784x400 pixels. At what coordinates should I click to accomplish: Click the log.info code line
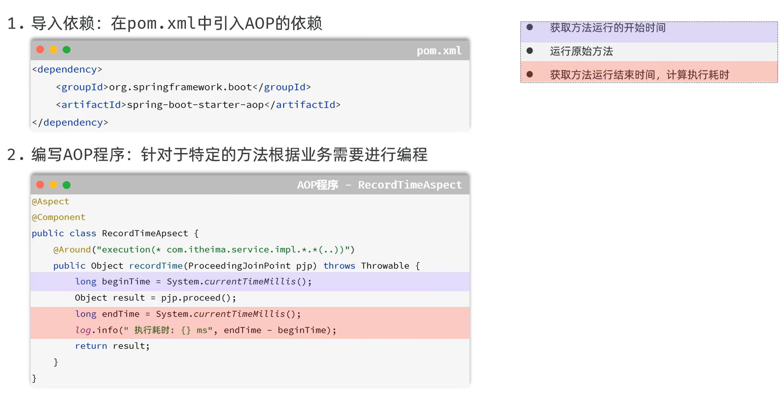coord(205,330)
